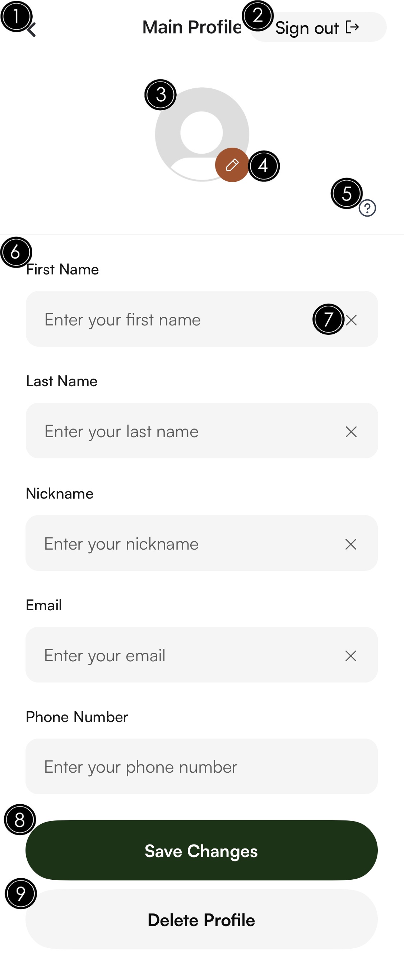Click the First Name field label

click(x=62, y=269)
